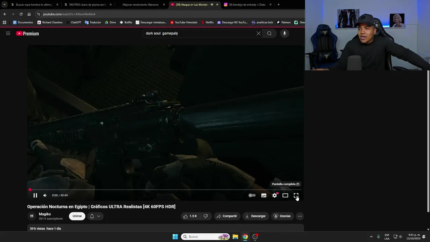The image size is (430, 242).
Task: View site information icon in address bar
Action: click(39, 14)
